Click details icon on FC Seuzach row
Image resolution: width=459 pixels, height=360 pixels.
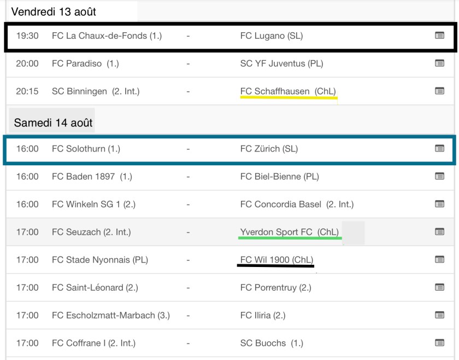click(439, 232)
